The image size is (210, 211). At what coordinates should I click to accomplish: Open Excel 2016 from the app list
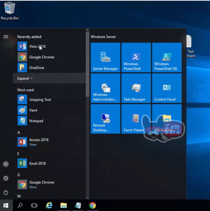coord(49,163)
